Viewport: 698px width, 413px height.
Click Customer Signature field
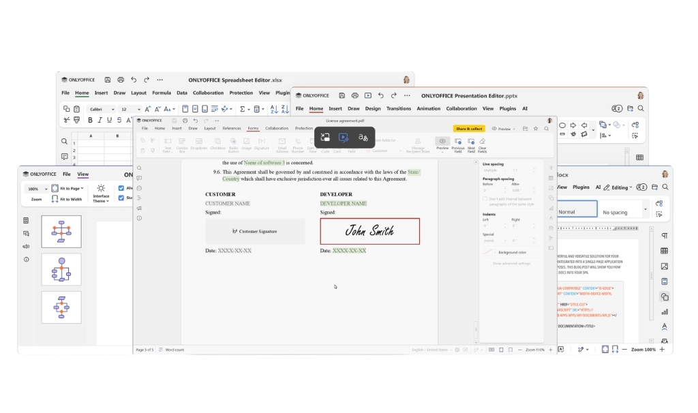click(255, 231)
